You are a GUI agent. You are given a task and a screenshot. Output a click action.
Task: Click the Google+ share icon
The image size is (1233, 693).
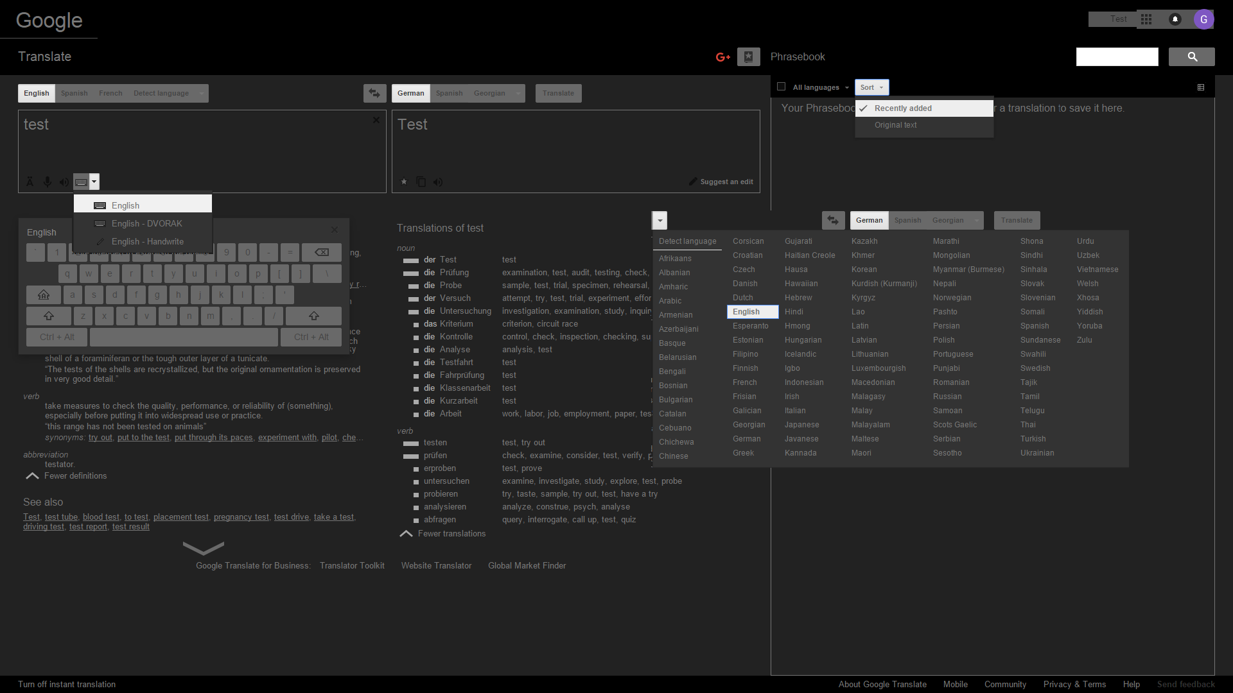click(x=723, y=57)
